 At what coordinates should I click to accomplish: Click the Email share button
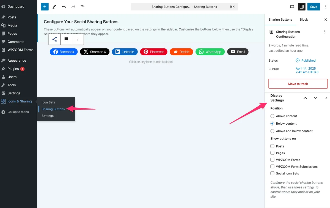[x=238, y=52]
